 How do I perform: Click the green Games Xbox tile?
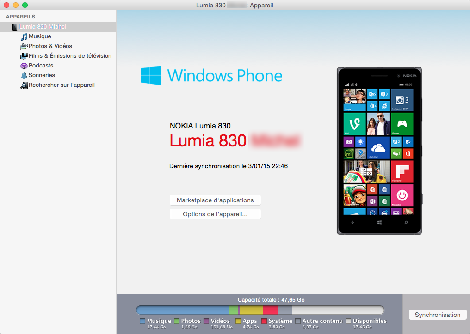pyautogui.click(x=402, y=124)
